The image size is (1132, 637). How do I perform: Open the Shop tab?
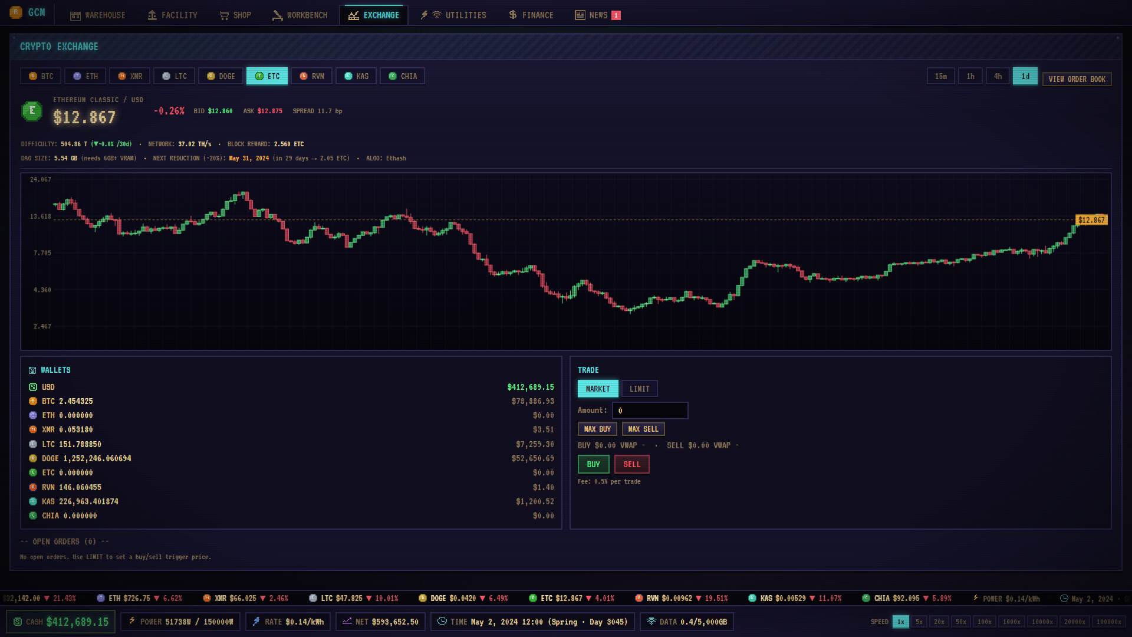point(235,15)
